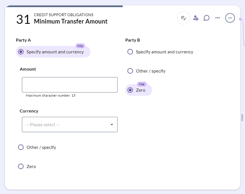The height and width of the screenshot is (194, 245).
Task: Click the Minimum Transfer Amount heading
Action: [71, 21]
